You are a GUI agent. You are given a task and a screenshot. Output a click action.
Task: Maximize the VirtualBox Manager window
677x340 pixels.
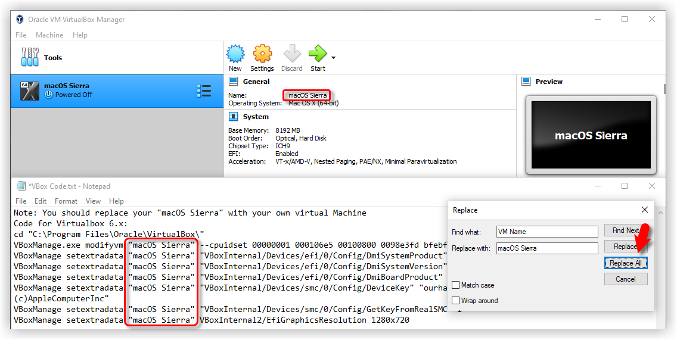click(625, 20)
